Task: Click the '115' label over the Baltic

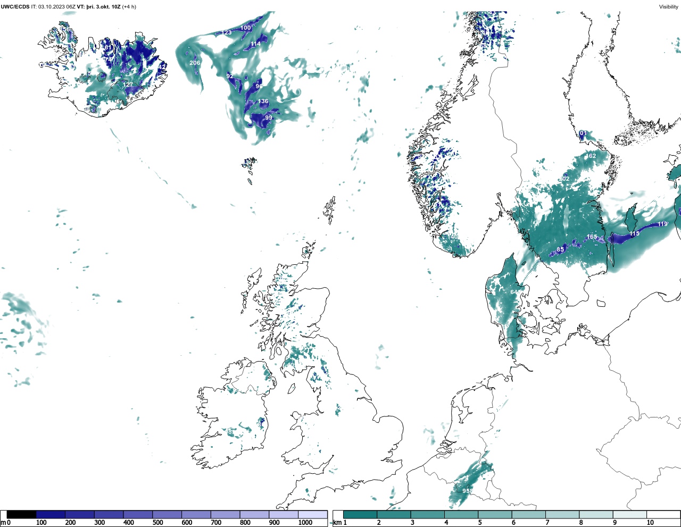Action: point(634,234)
